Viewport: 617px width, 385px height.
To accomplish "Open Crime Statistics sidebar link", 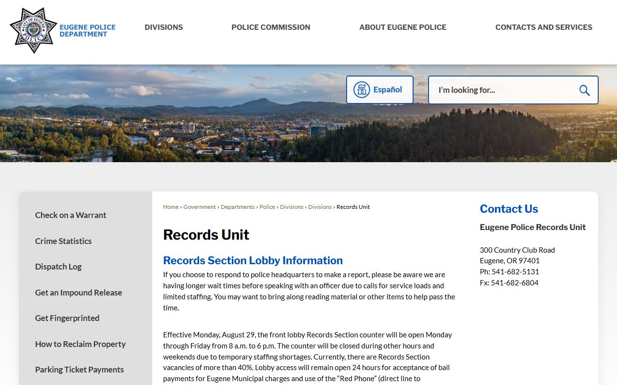I will (63, 241).
